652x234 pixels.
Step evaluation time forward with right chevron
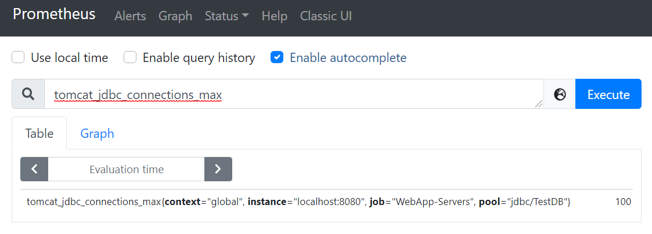pyautogui.click(x=218, y=169)
